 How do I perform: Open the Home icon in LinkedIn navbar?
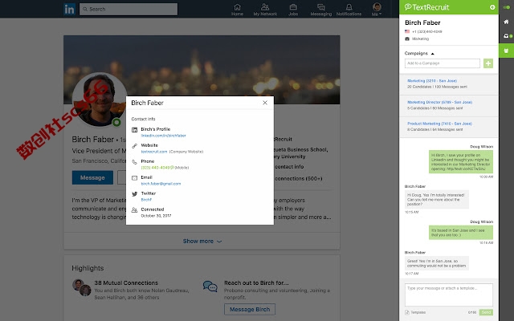pos(238,10)
